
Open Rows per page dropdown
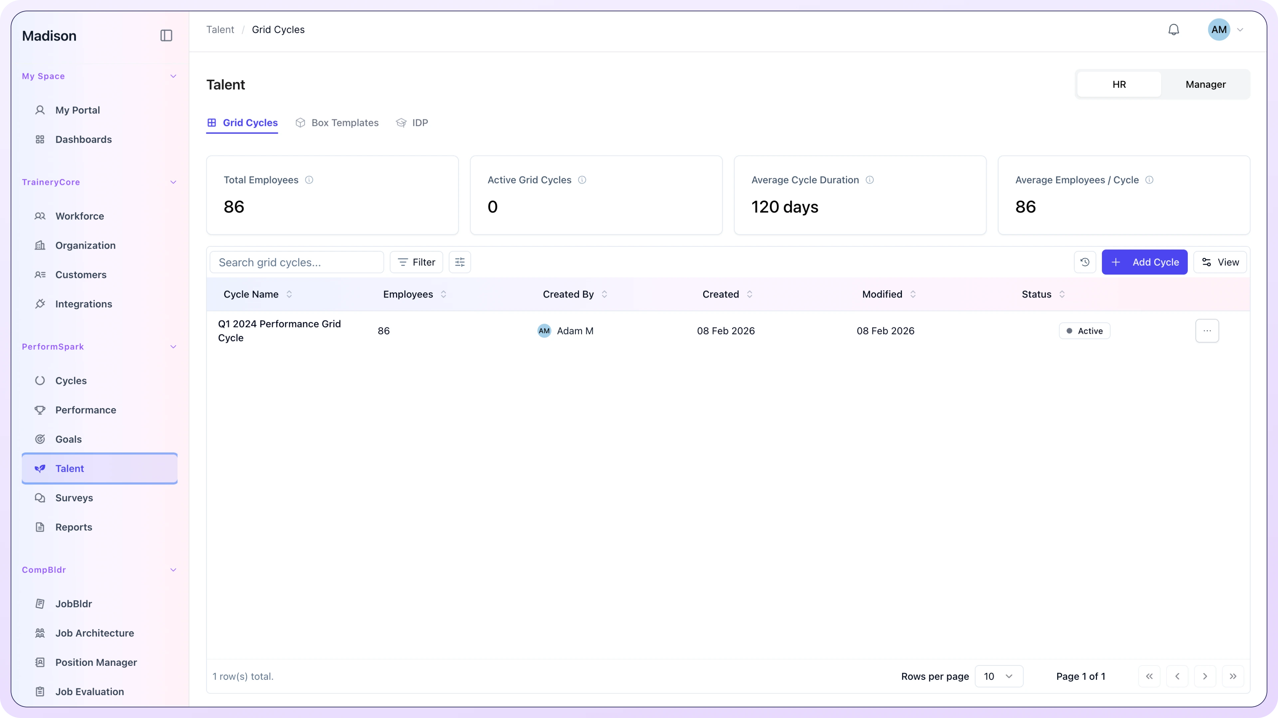[998, 676]
